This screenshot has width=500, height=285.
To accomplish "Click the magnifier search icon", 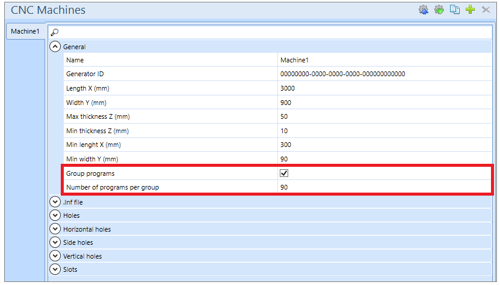I will coord(55,32).
